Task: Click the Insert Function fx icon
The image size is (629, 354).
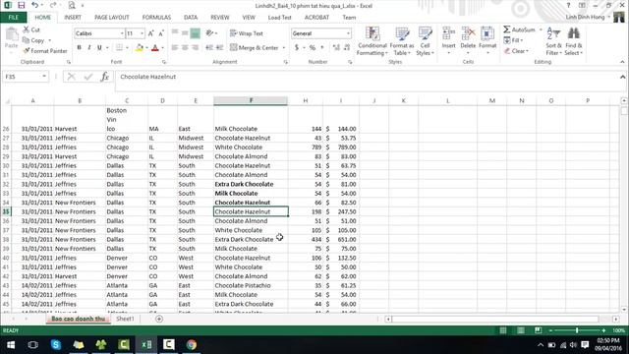Action: 105,77
